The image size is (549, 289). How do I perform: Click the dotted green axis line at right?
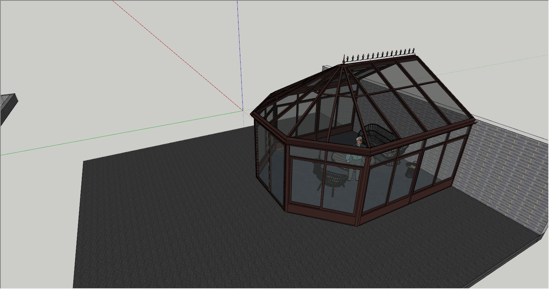492,64
